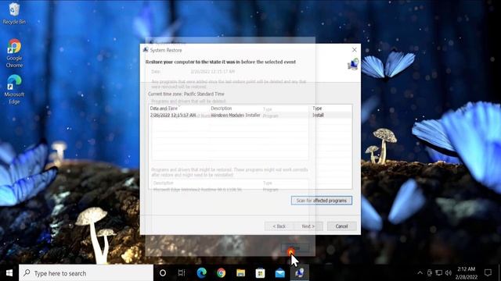The width and height of the screenshot is (501, 281).
Task: Open Task View in the taskbar
Action: tap(182, 273)
